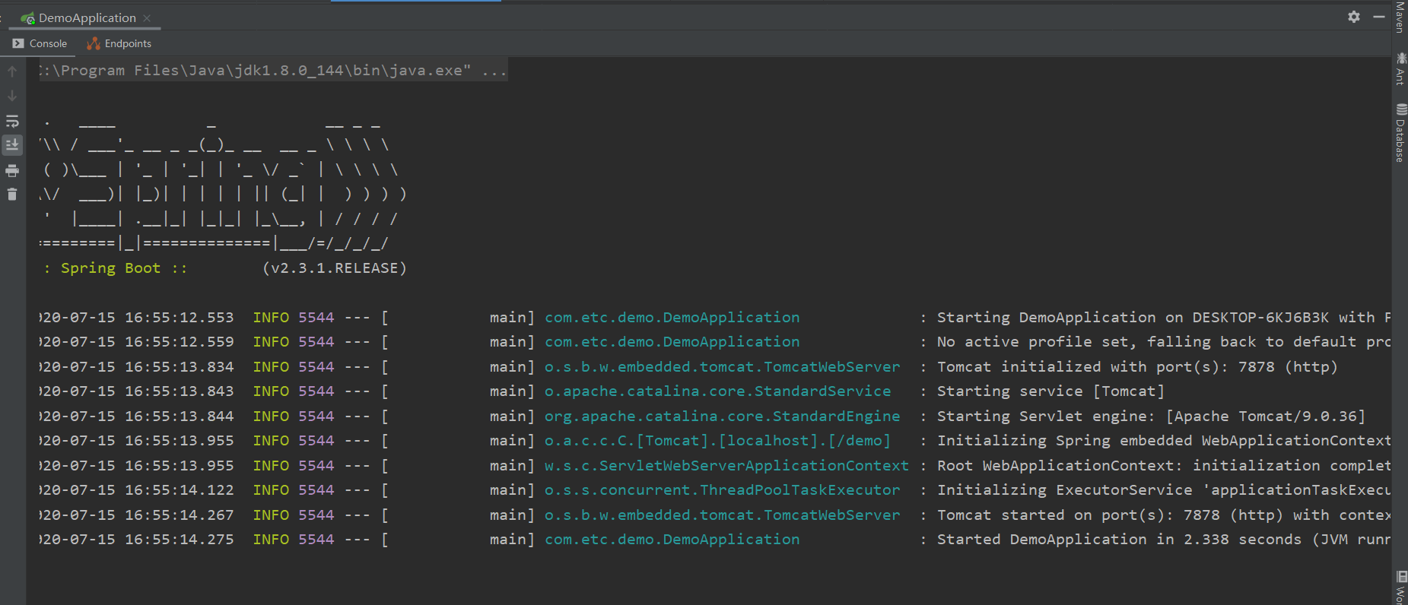Viewport: 1408px width, 605px height.
Task: Click logger 'o.a.c.c.C.[Tomcat].[localhost].[/demo]'
Action: (717, 441)
